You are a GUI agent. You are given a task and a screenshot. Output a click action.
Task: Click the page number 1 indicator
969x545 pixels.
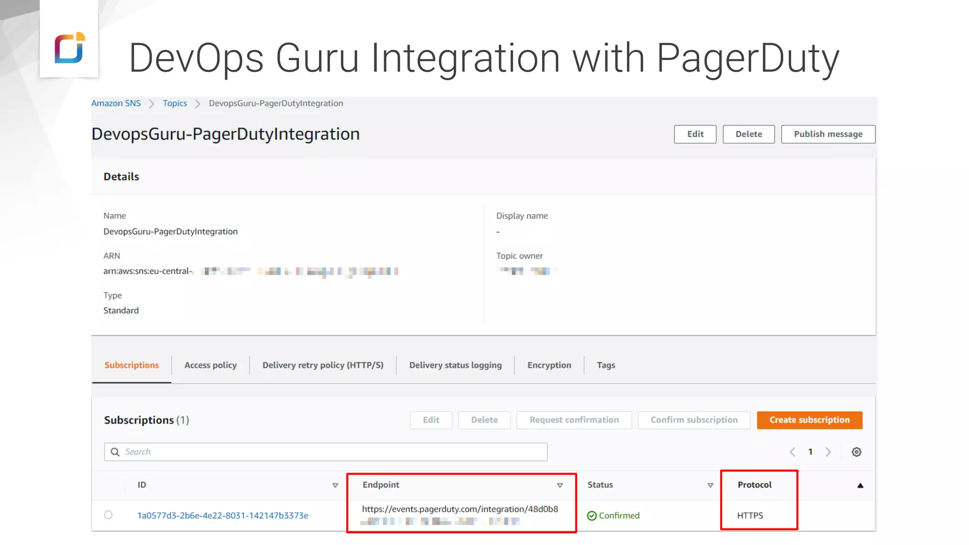coord(810,452)
